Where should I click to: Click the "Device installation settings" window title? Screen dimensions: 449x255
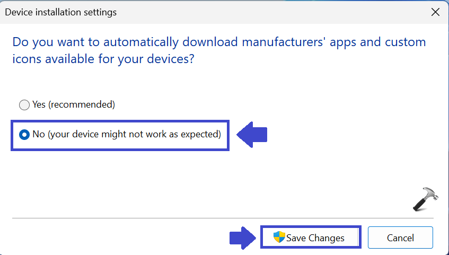point(61,12)
